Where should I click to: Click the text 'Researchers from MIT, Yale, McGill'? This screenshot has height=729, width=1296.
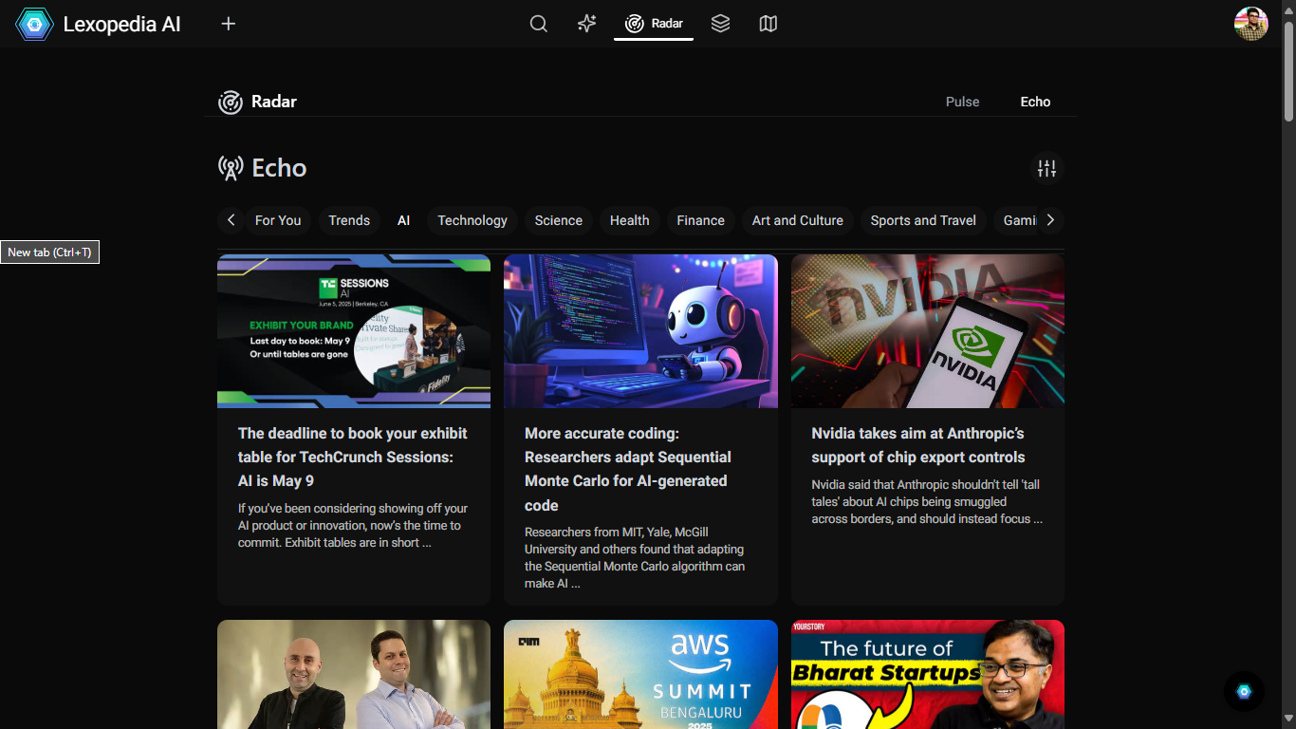[617, 533]
